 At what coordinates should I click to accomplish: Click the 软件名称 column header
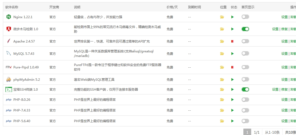pyautogui.click(x=12, y=7)
